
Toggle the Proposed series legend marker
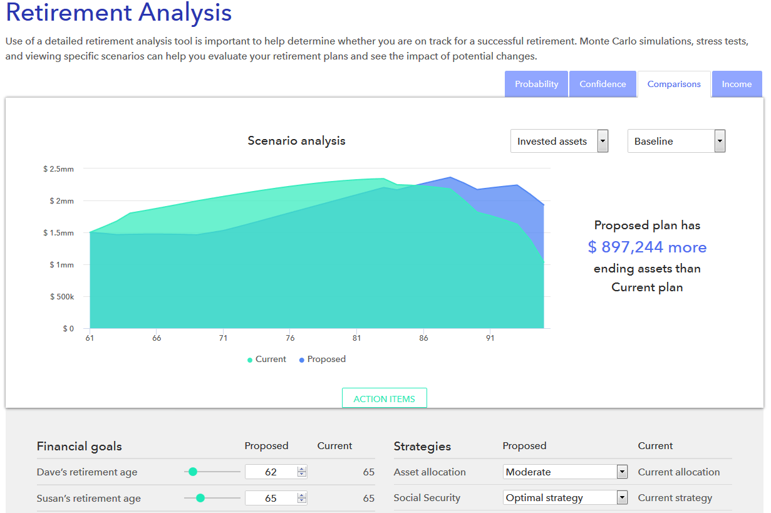(x=302, y=360)
